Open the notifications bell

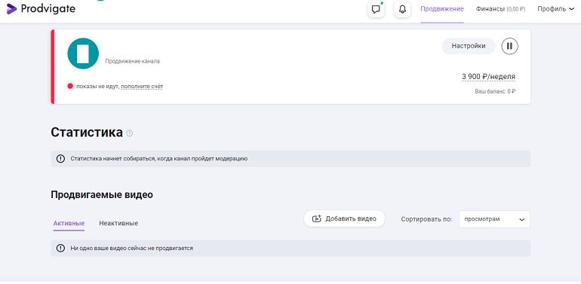click(402, 9)
